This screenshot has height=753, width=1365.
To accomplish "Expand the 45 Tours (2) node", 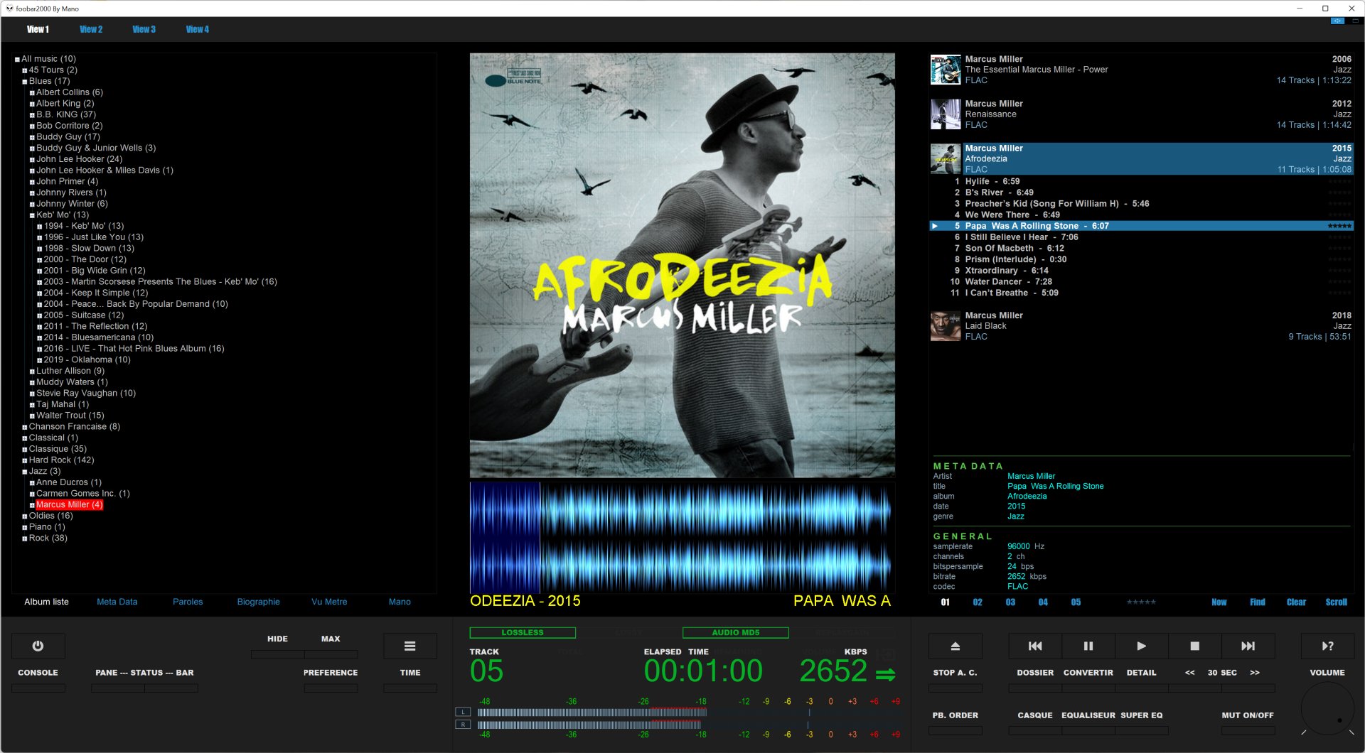I will click(25, 70).
